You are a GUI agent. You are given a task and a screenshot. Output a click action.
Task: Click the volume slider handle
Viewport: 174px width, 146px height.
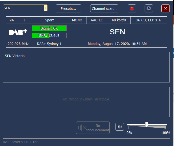click(x=147, y=125)
